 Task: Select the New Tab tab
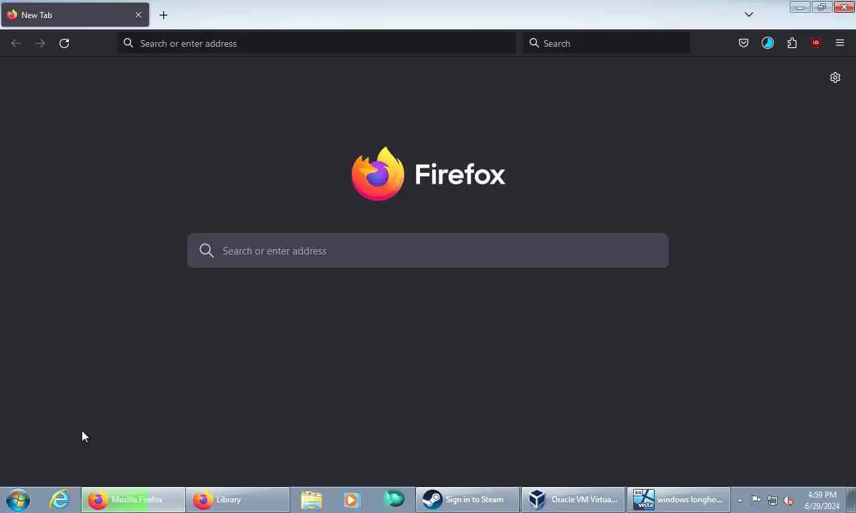pyautogui.click(x=75, y=15)
